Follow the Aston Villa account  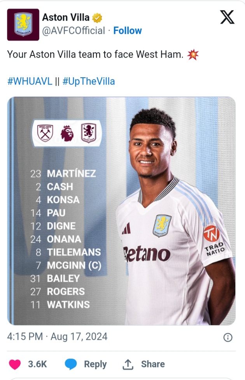click(128, 31)
